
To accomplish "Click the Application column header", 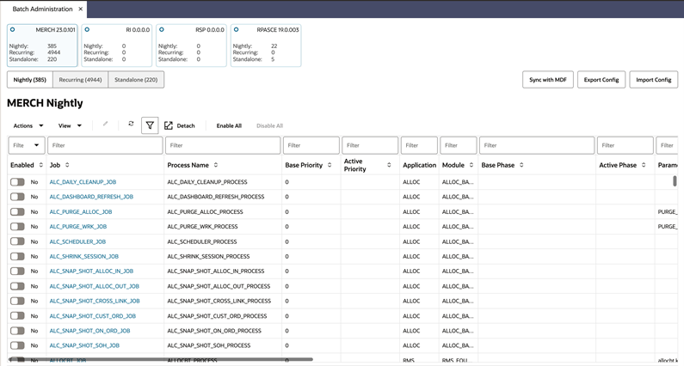I will tap(419, 165).
